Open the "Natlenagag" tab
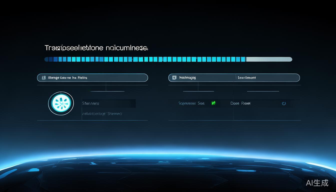Image resolution: width=336 pixels, height=192 pixels. pos(187,78)
